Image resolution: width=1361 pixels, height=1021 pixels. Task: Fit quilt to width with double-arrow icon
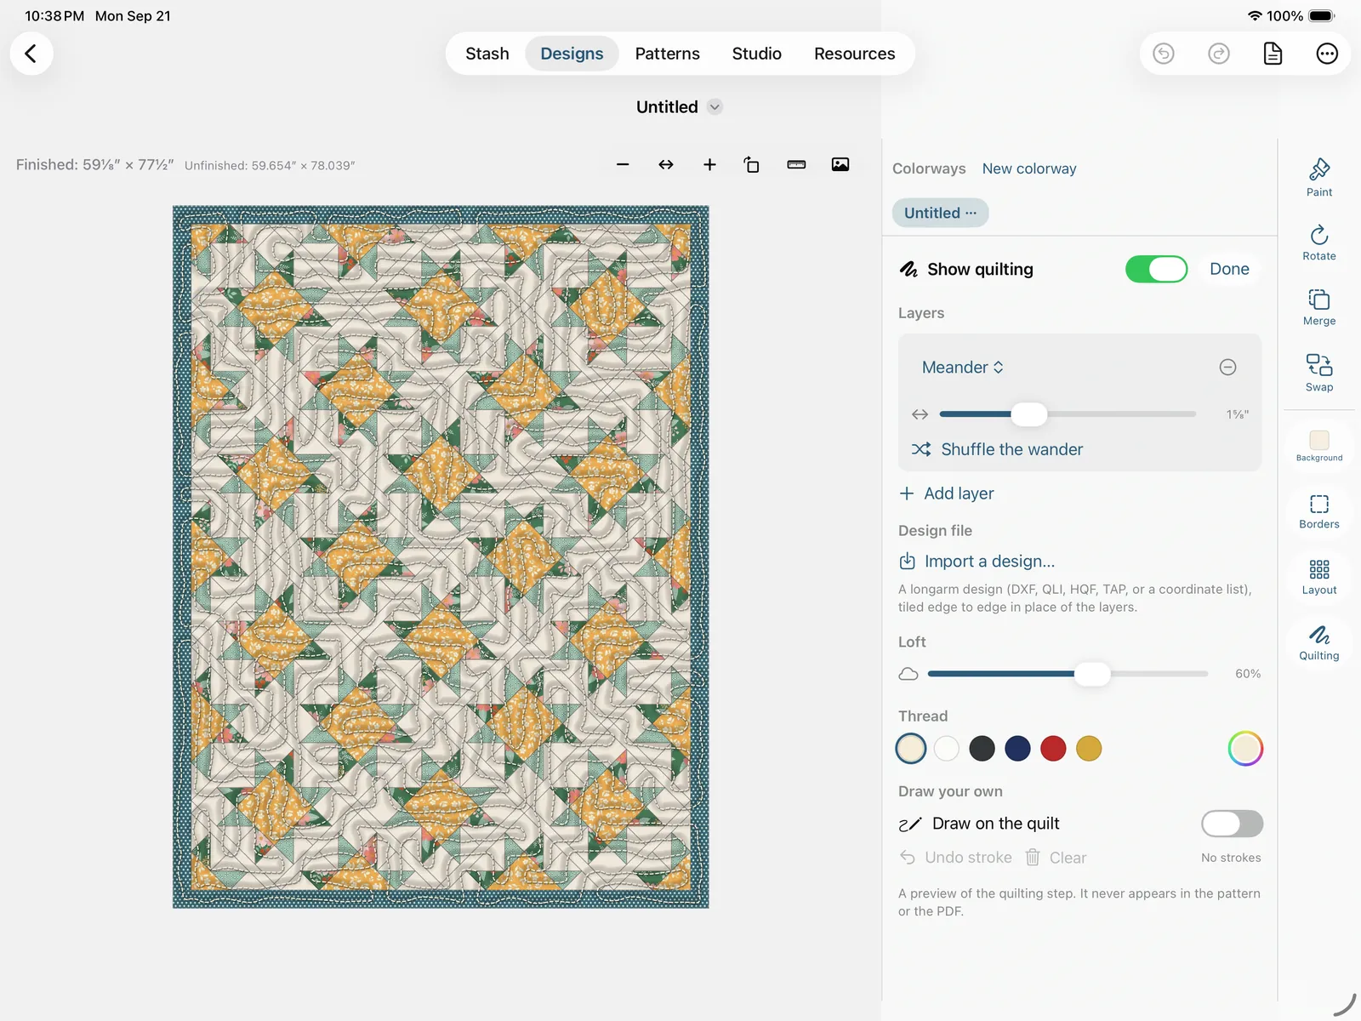click(666, 164)
